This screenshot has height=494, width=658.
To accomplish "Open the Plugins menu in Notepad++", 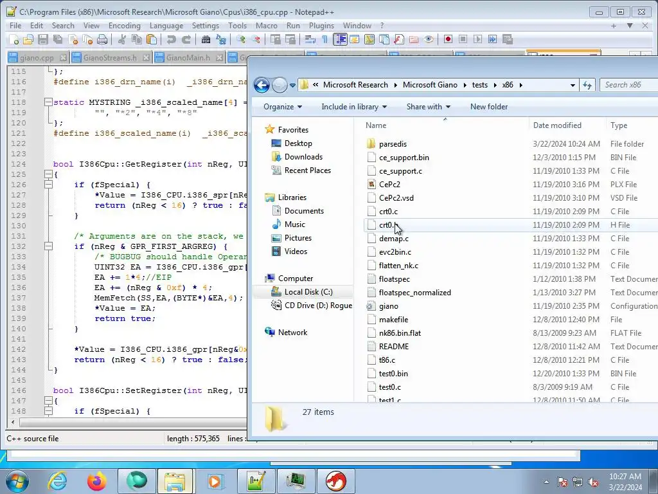I will click(x=321, y=26).
